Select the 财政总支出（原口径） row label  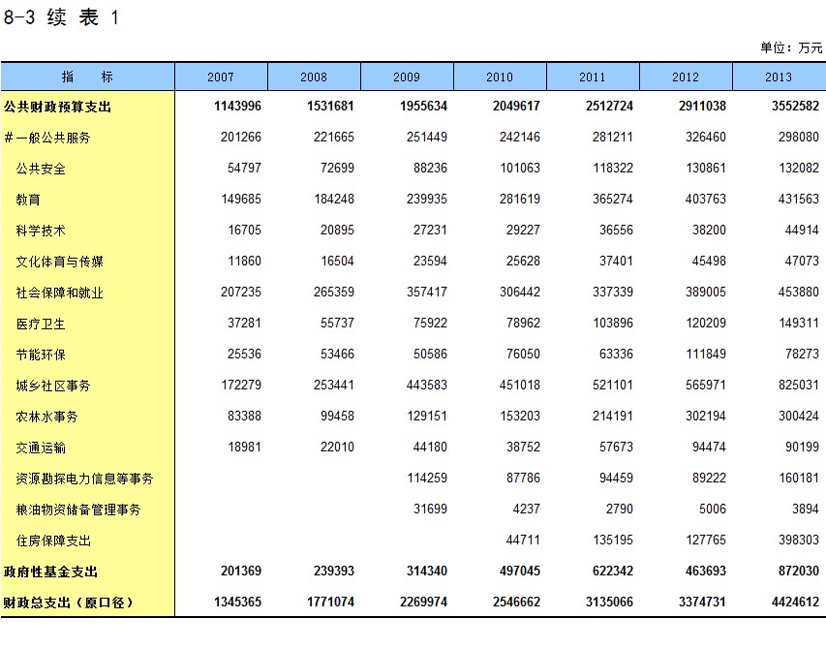68,603
